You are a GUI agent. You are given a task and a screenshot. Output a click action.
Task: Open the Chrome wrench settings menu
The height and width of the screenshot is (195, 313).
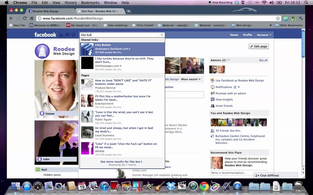[x=301, y=18]
